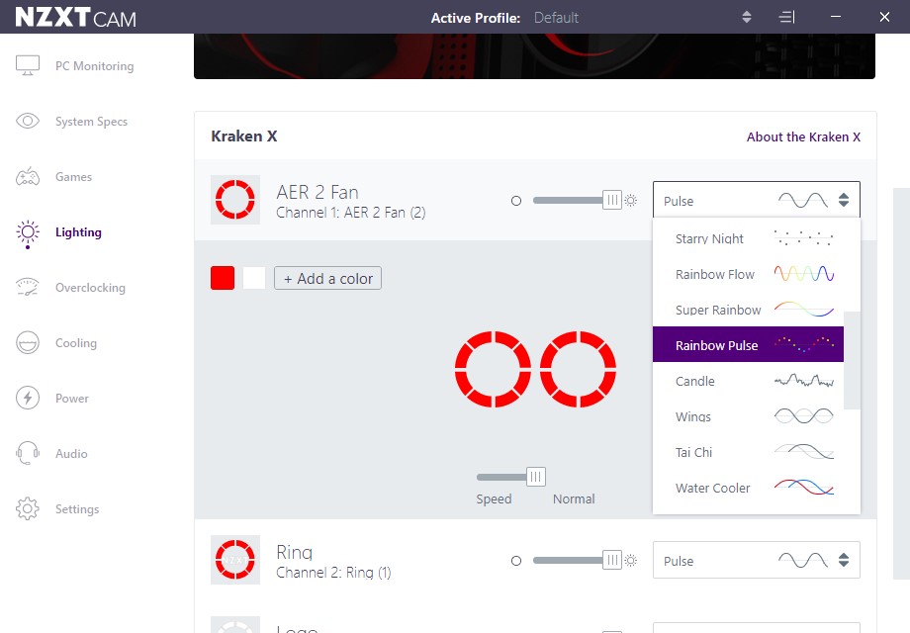This screenshot has width=910, height=633.
Task: Click the Audio headset icon
Action: [x=28, y=453]
